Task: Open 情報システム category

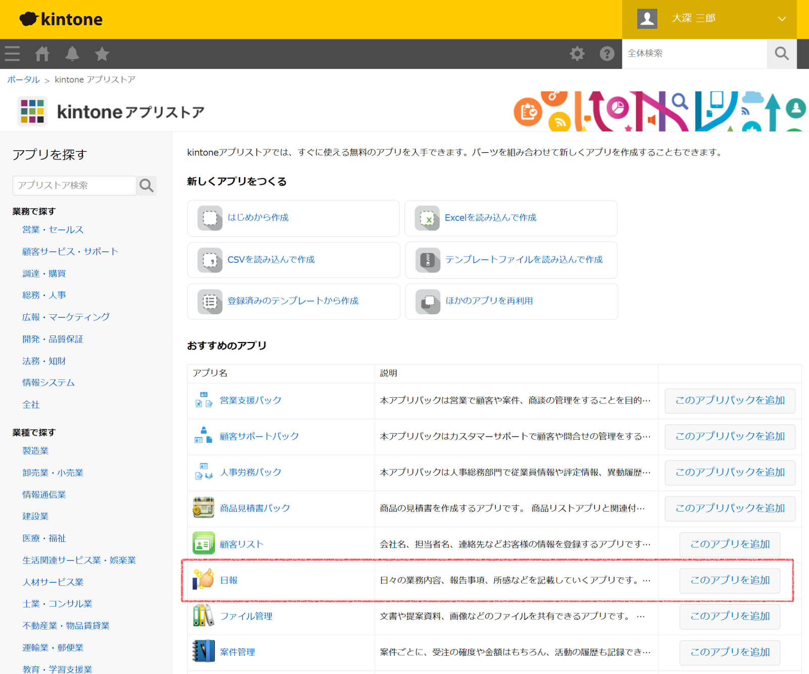Action: (x=49, y=383)
